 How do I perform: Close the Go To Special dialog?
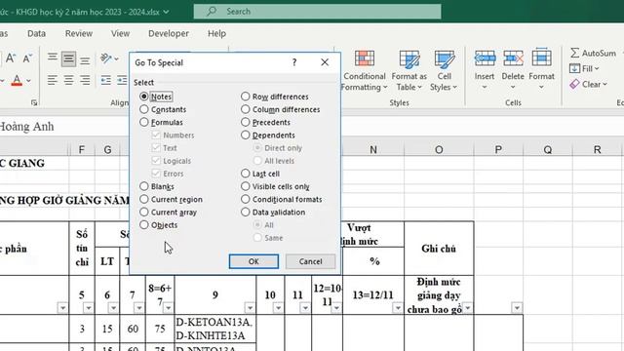pyautogui.click(x=325, y=62)
